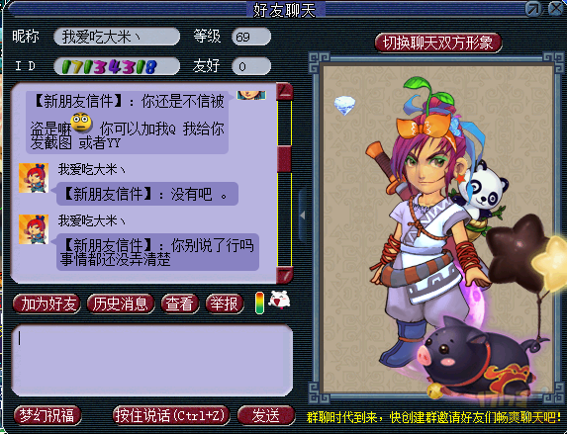
Task: Open the emoticon picker bear icon
Action: pyautogui.click(x=279, y=301)
